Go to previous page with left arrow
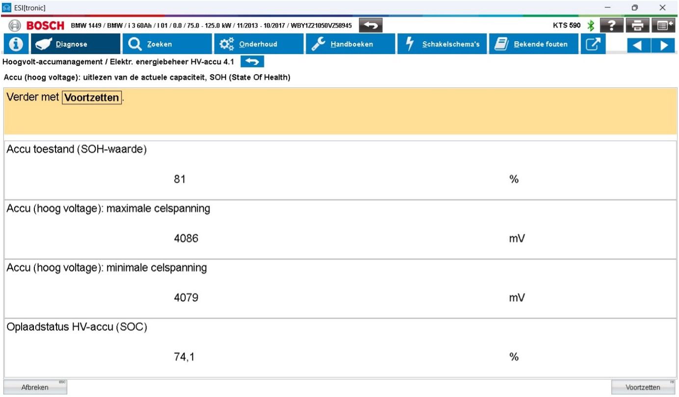The width and height of the screenshot is (679, 397). [x=638, y=45]
